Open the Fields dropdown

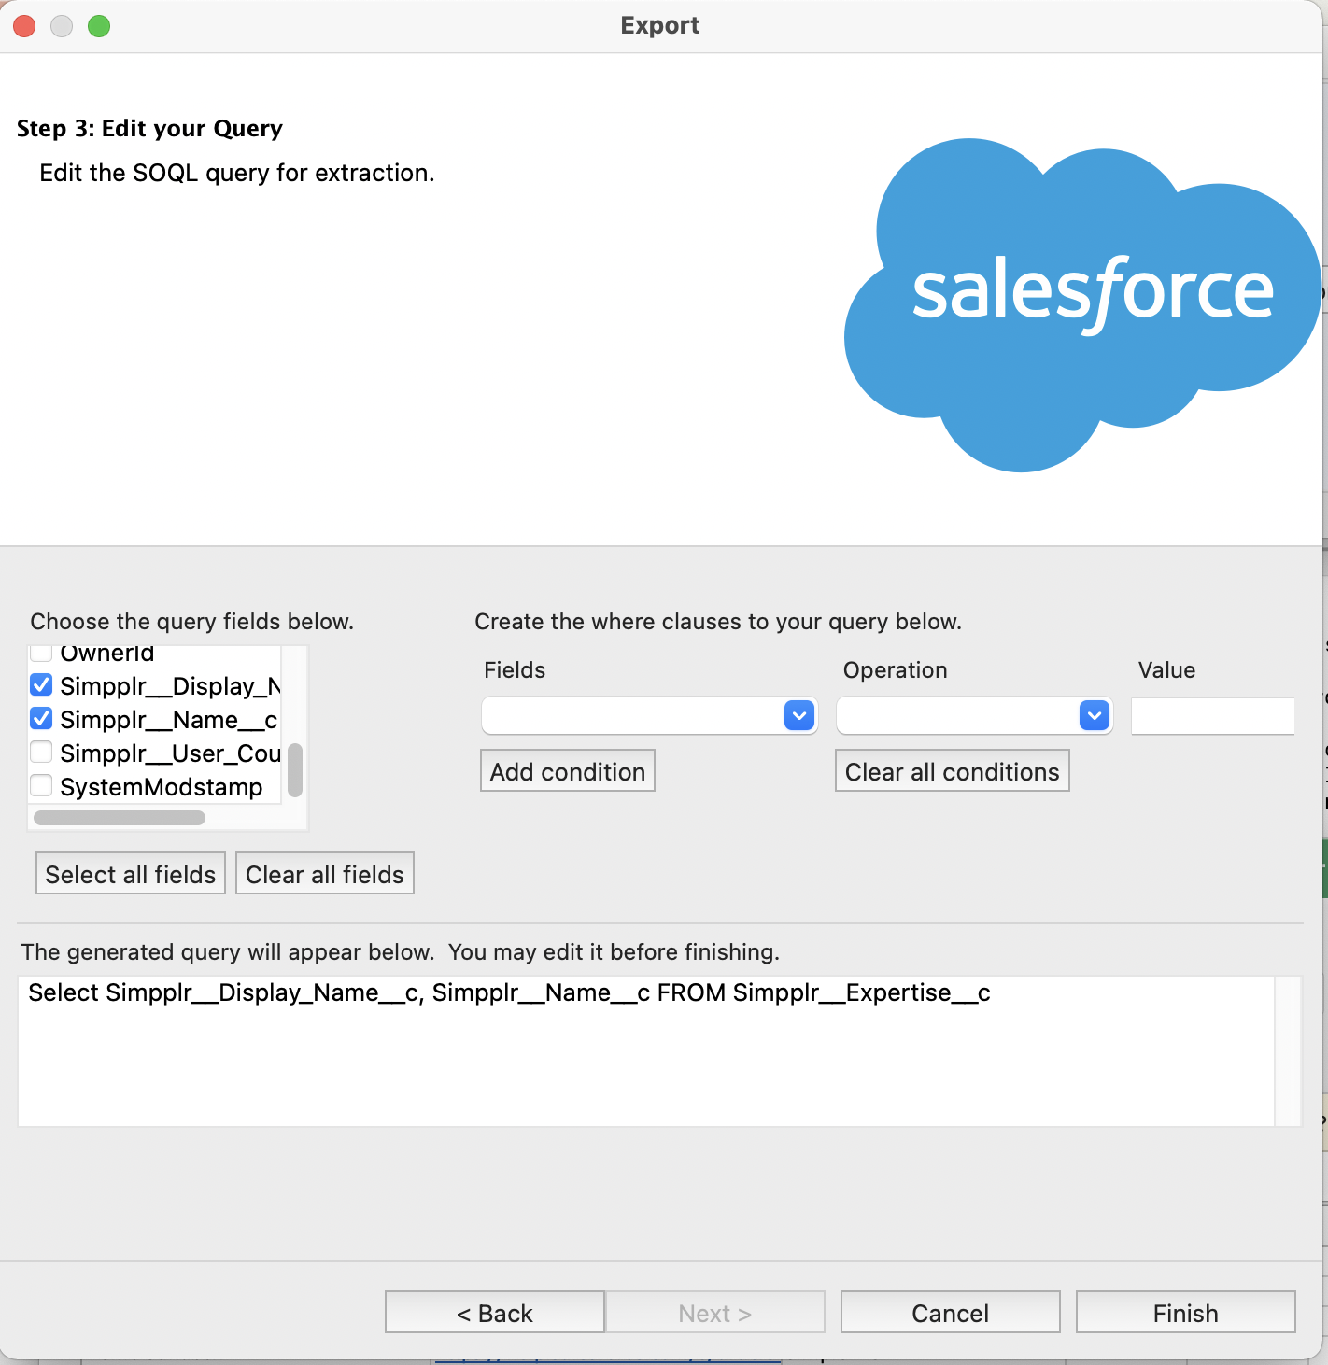click(649, 716)
